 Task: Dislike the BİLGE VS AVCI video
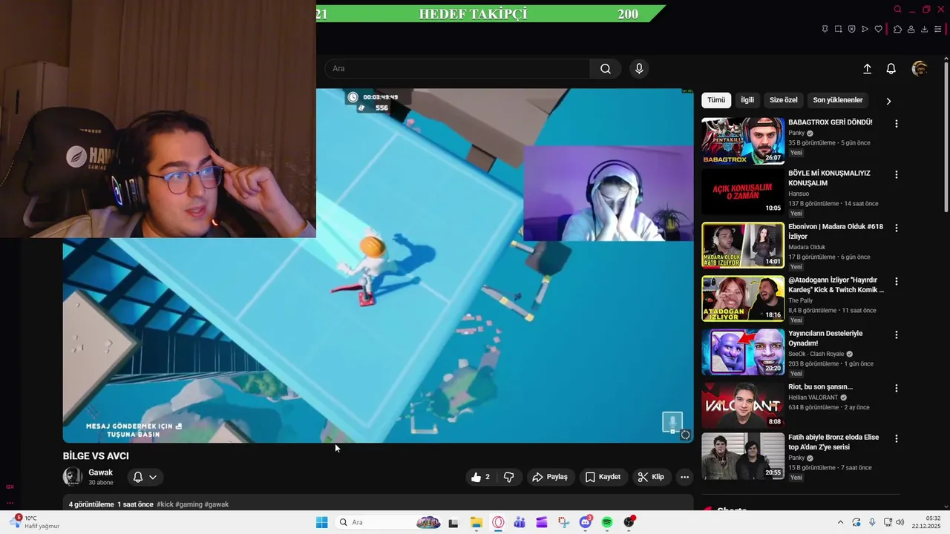tap(508, 477)
